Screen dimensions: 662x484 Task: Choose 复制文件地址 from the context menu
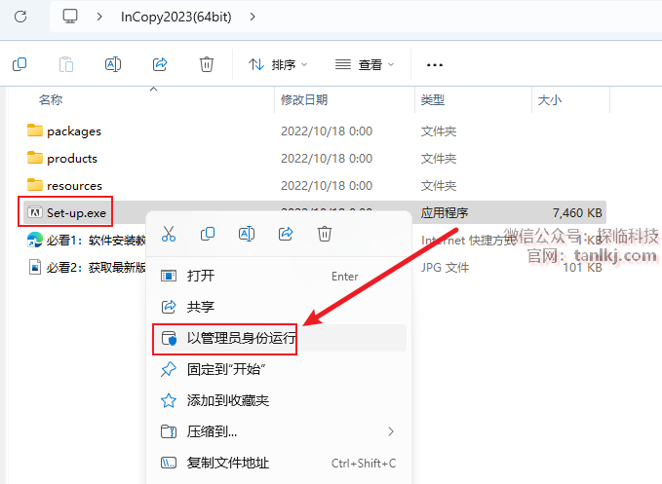[279, 463]
